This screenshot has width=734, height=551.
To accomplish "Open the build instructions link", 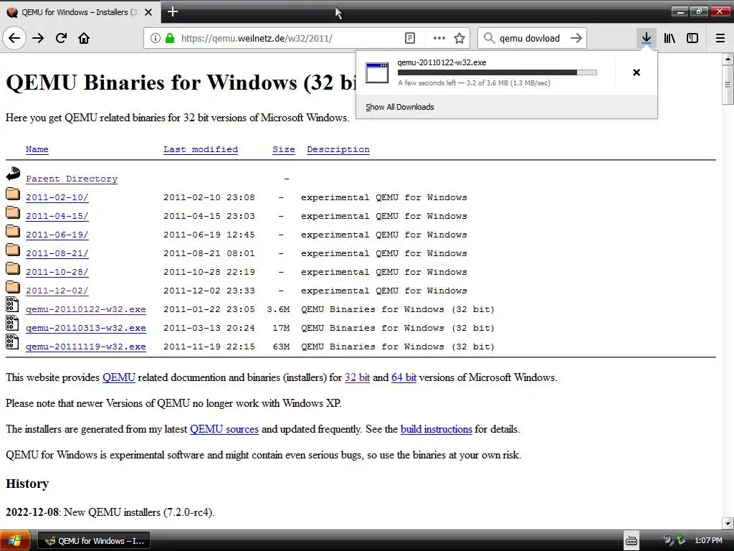I will [437, 429].
